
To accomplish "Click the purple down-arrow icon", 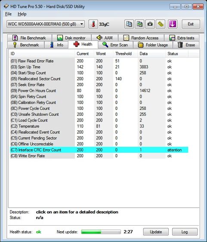I will 173,24.
